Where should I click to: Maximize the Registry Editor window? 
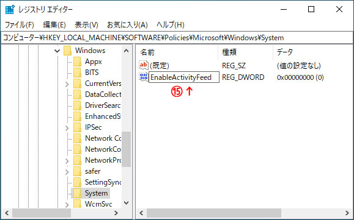point(311,10)
